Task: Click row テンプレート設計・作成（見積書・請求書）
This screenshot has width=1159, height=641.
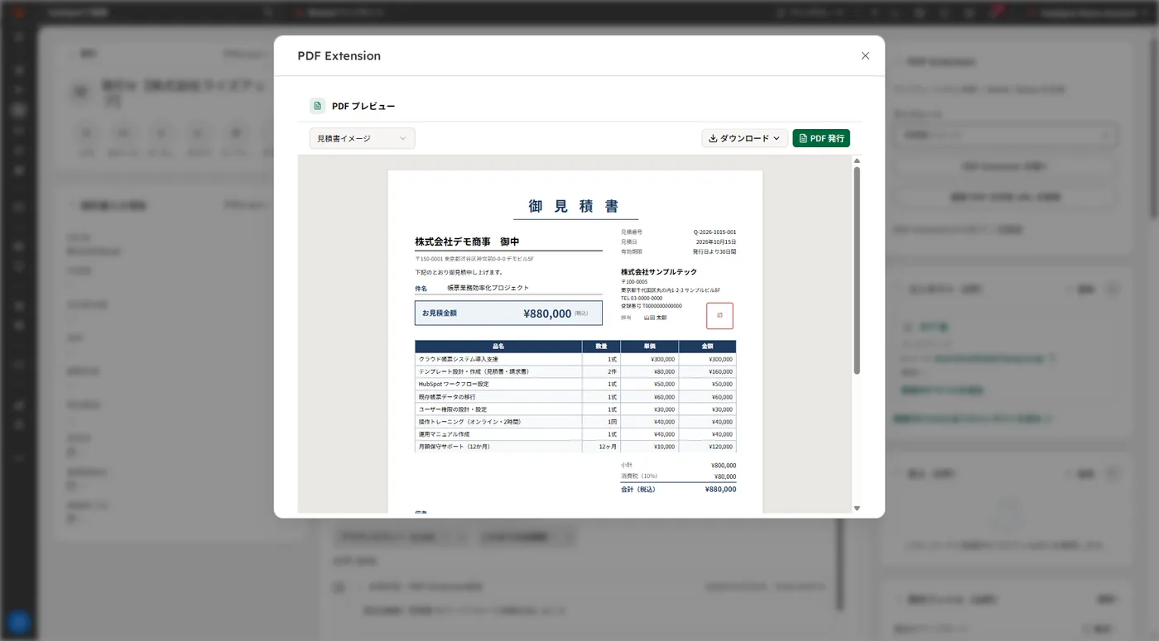Action: click(x=575, y=371)
